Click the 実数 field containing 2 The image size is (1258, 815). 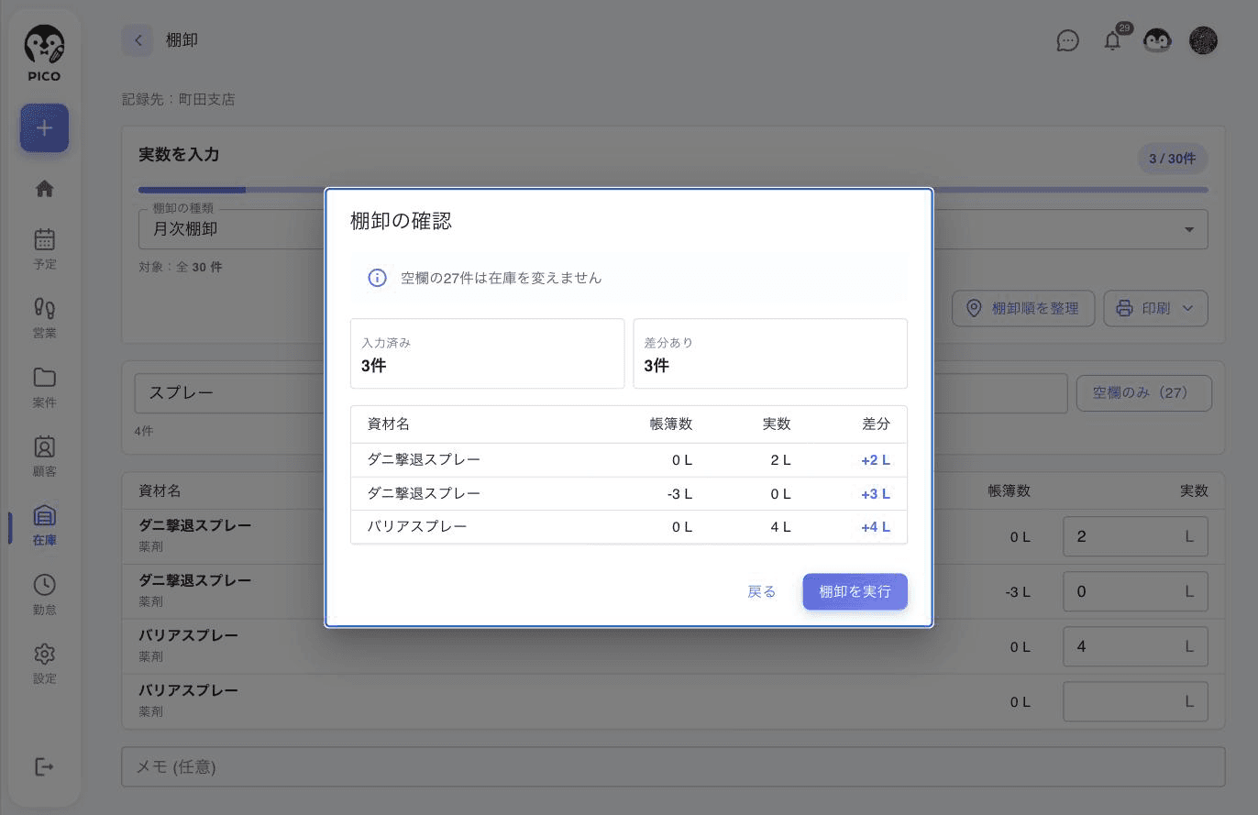pos(1135,536)
